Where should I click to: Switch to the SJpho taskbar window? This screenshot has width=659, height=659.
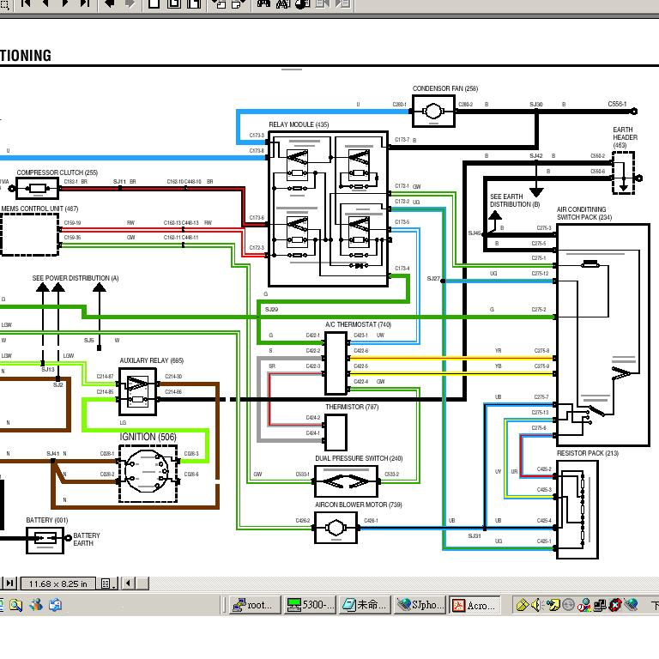click(x=420, y=605)
